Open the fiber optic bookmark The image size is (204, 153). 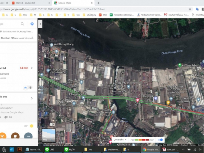[x=149, y=15]
